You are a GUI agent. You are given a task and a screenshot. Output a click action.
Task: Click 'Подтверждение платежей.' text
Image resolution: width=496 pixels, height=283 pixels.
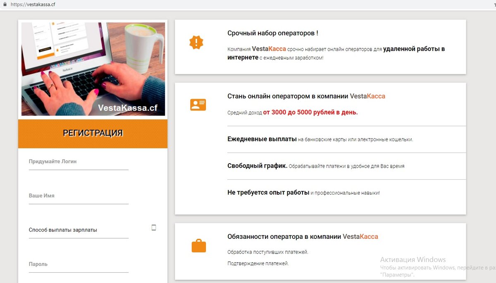[x=258, y=264]
